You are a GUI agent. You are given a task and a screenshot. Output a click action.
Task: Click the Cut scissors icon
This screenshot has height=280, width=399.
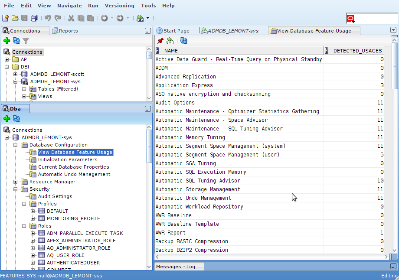pyautogui.click(x=71, y=18)
